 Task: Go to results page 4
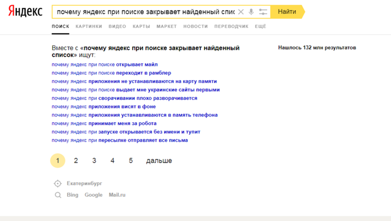(x=112, y=161)
